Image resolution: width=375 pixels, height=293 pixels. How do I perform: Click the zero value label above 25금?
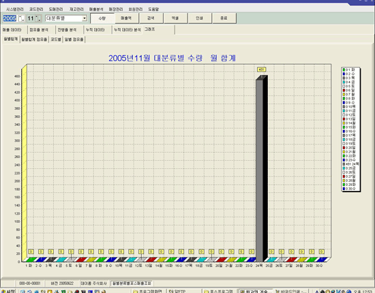pos(271,251)
